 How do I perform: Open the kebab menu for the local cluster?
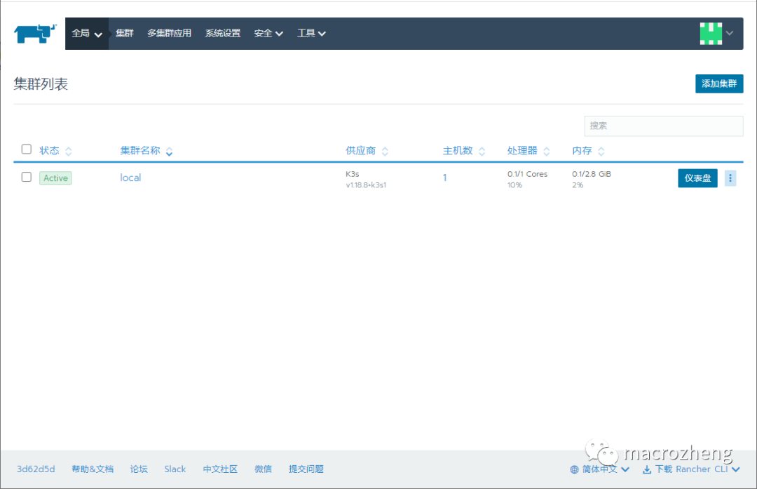pyautogui.click(x=730, y=177)
